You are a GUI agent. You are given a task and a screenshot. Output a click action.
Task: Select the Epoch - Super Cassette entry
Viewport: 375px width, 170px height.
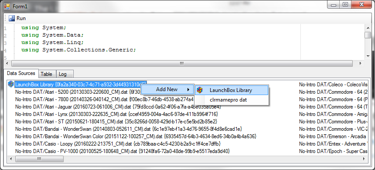tap(334, 151)
